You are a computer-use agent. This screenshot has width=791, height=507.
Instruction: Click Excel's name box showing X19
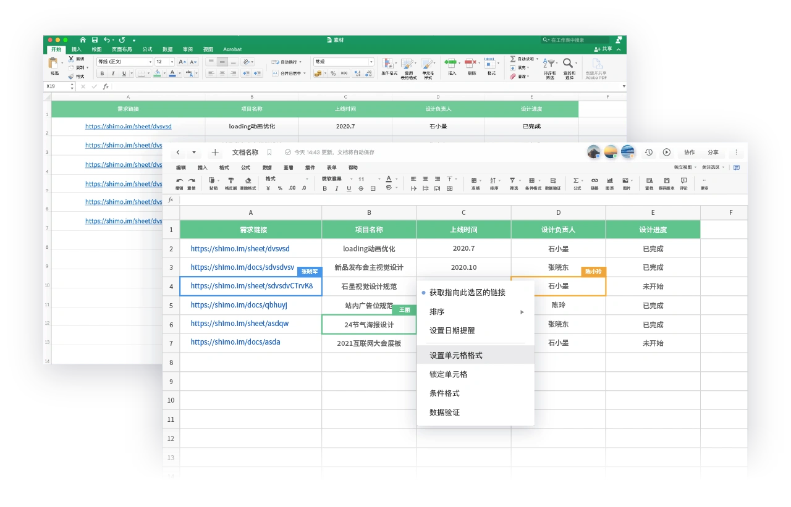point(59,86)
